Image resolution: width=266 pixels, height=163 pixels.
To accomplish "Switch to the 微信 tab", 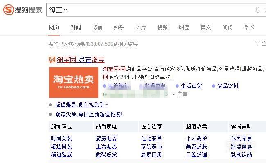I will (97, 27).
